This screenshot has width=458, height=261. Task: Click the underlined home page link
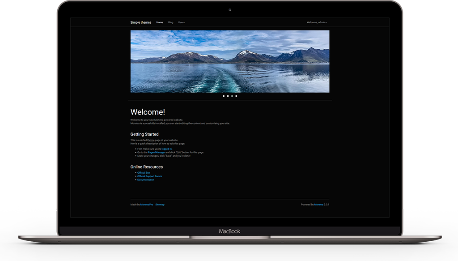[x=152, y=139]
